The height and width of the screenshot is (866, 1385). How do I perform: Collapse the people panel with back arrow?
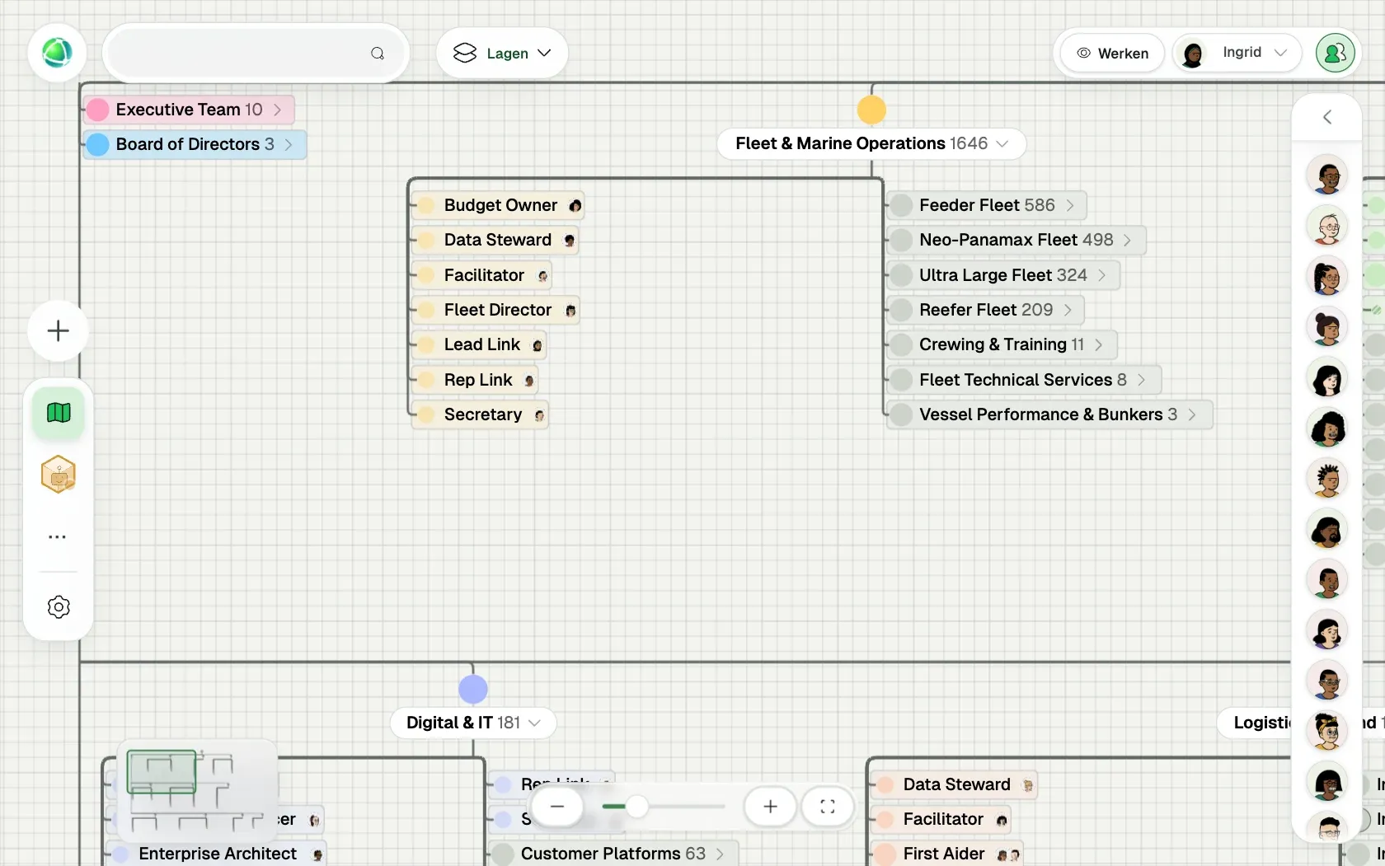1327,117
